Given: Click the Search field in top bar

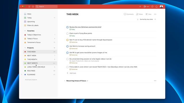Looking at the screenshot, I should 47,7.
